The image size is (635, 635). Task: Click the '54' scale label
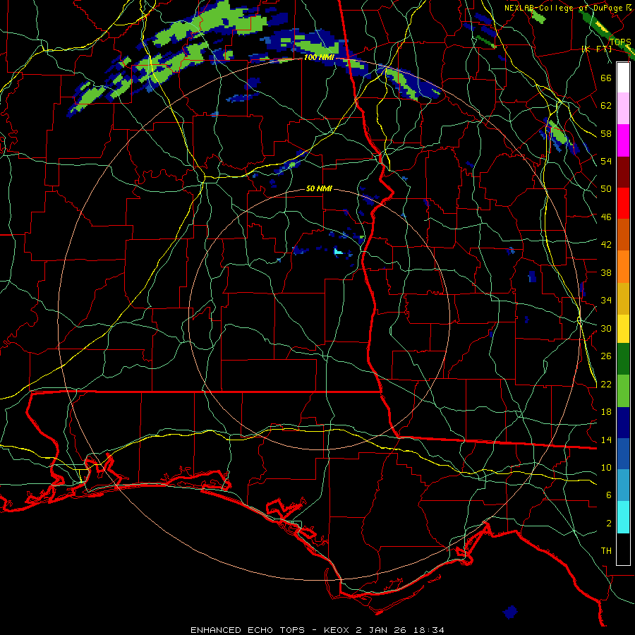coord(606,161)
